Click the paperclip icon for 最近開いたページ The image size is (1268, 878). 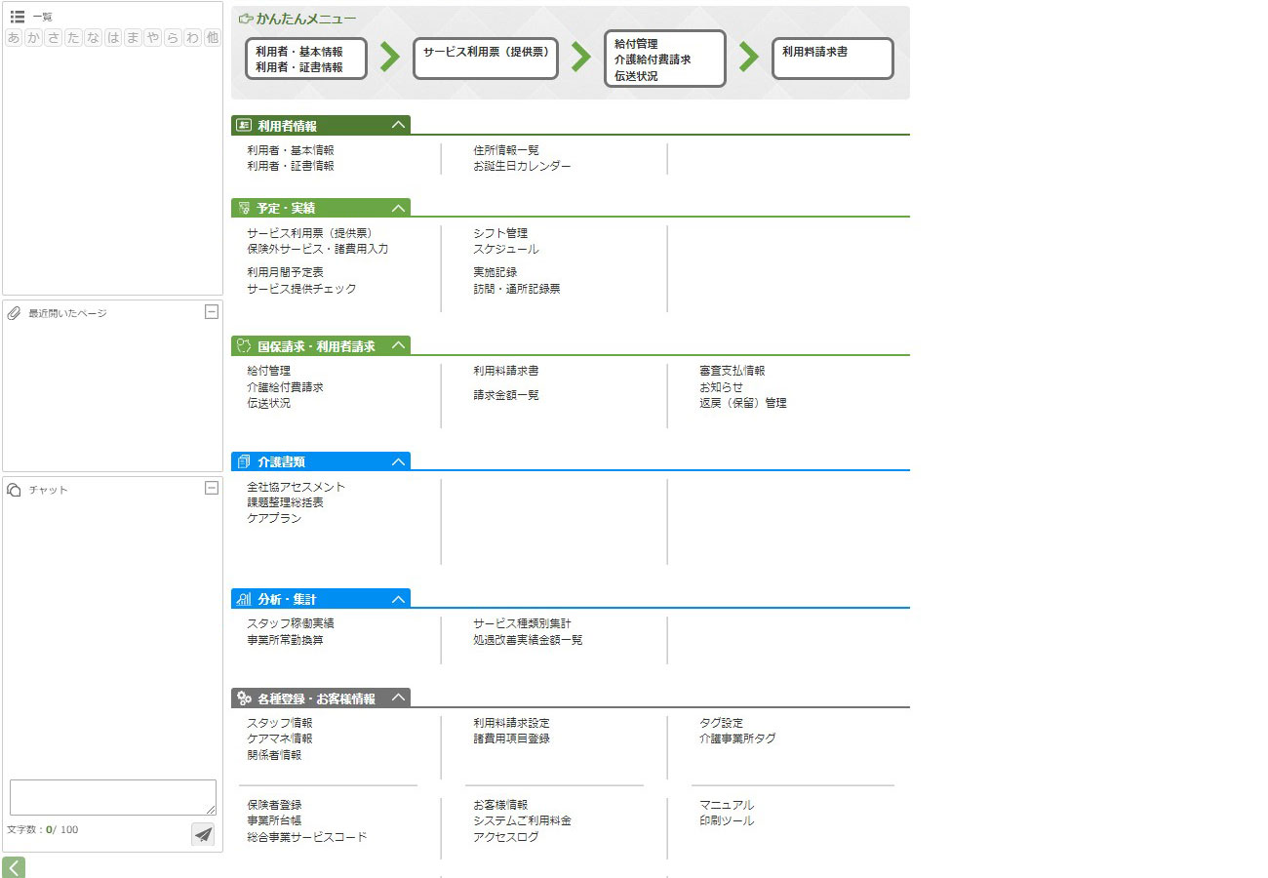pyautogui.click(x=15, y=313)
